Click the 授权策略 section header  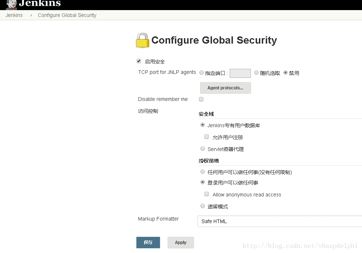point(209,161)
